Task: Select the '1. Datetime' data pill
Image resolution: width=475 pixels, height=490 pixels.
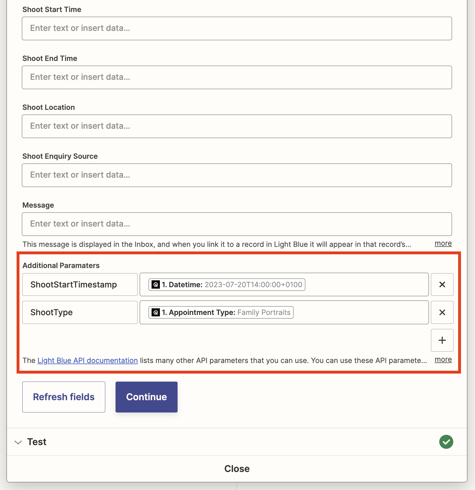Action: tap(227, 285)
